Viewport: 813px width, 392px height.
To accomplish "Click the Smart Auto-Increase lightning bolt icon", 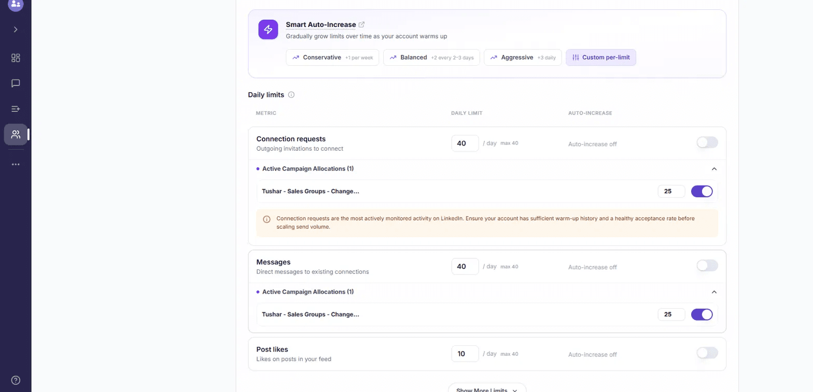I will click(x=268, y=30).
